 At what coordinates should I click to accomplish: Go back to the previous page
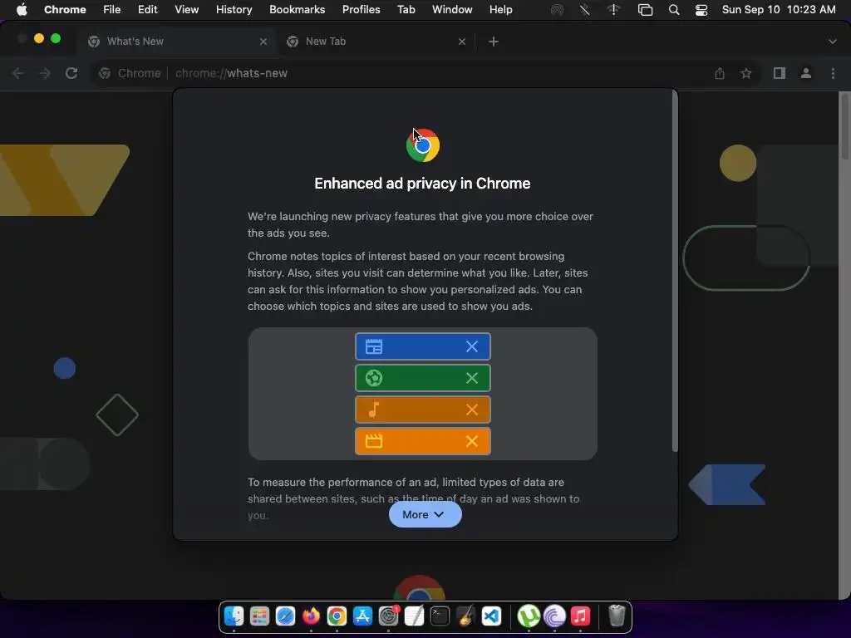click(x=18, y=73)
